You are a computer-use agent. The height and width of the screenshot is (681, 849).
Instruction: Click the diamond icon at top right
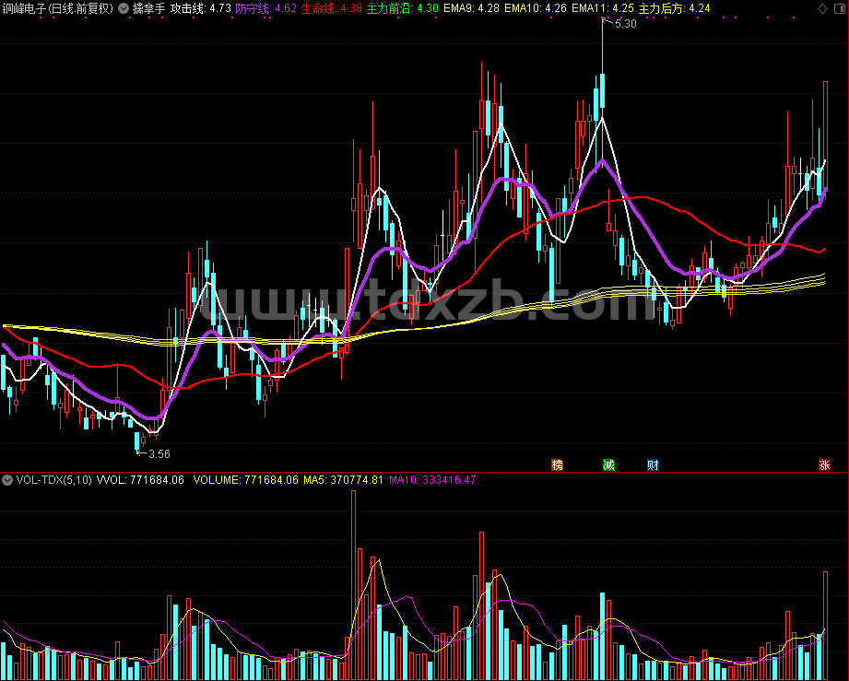822,8
